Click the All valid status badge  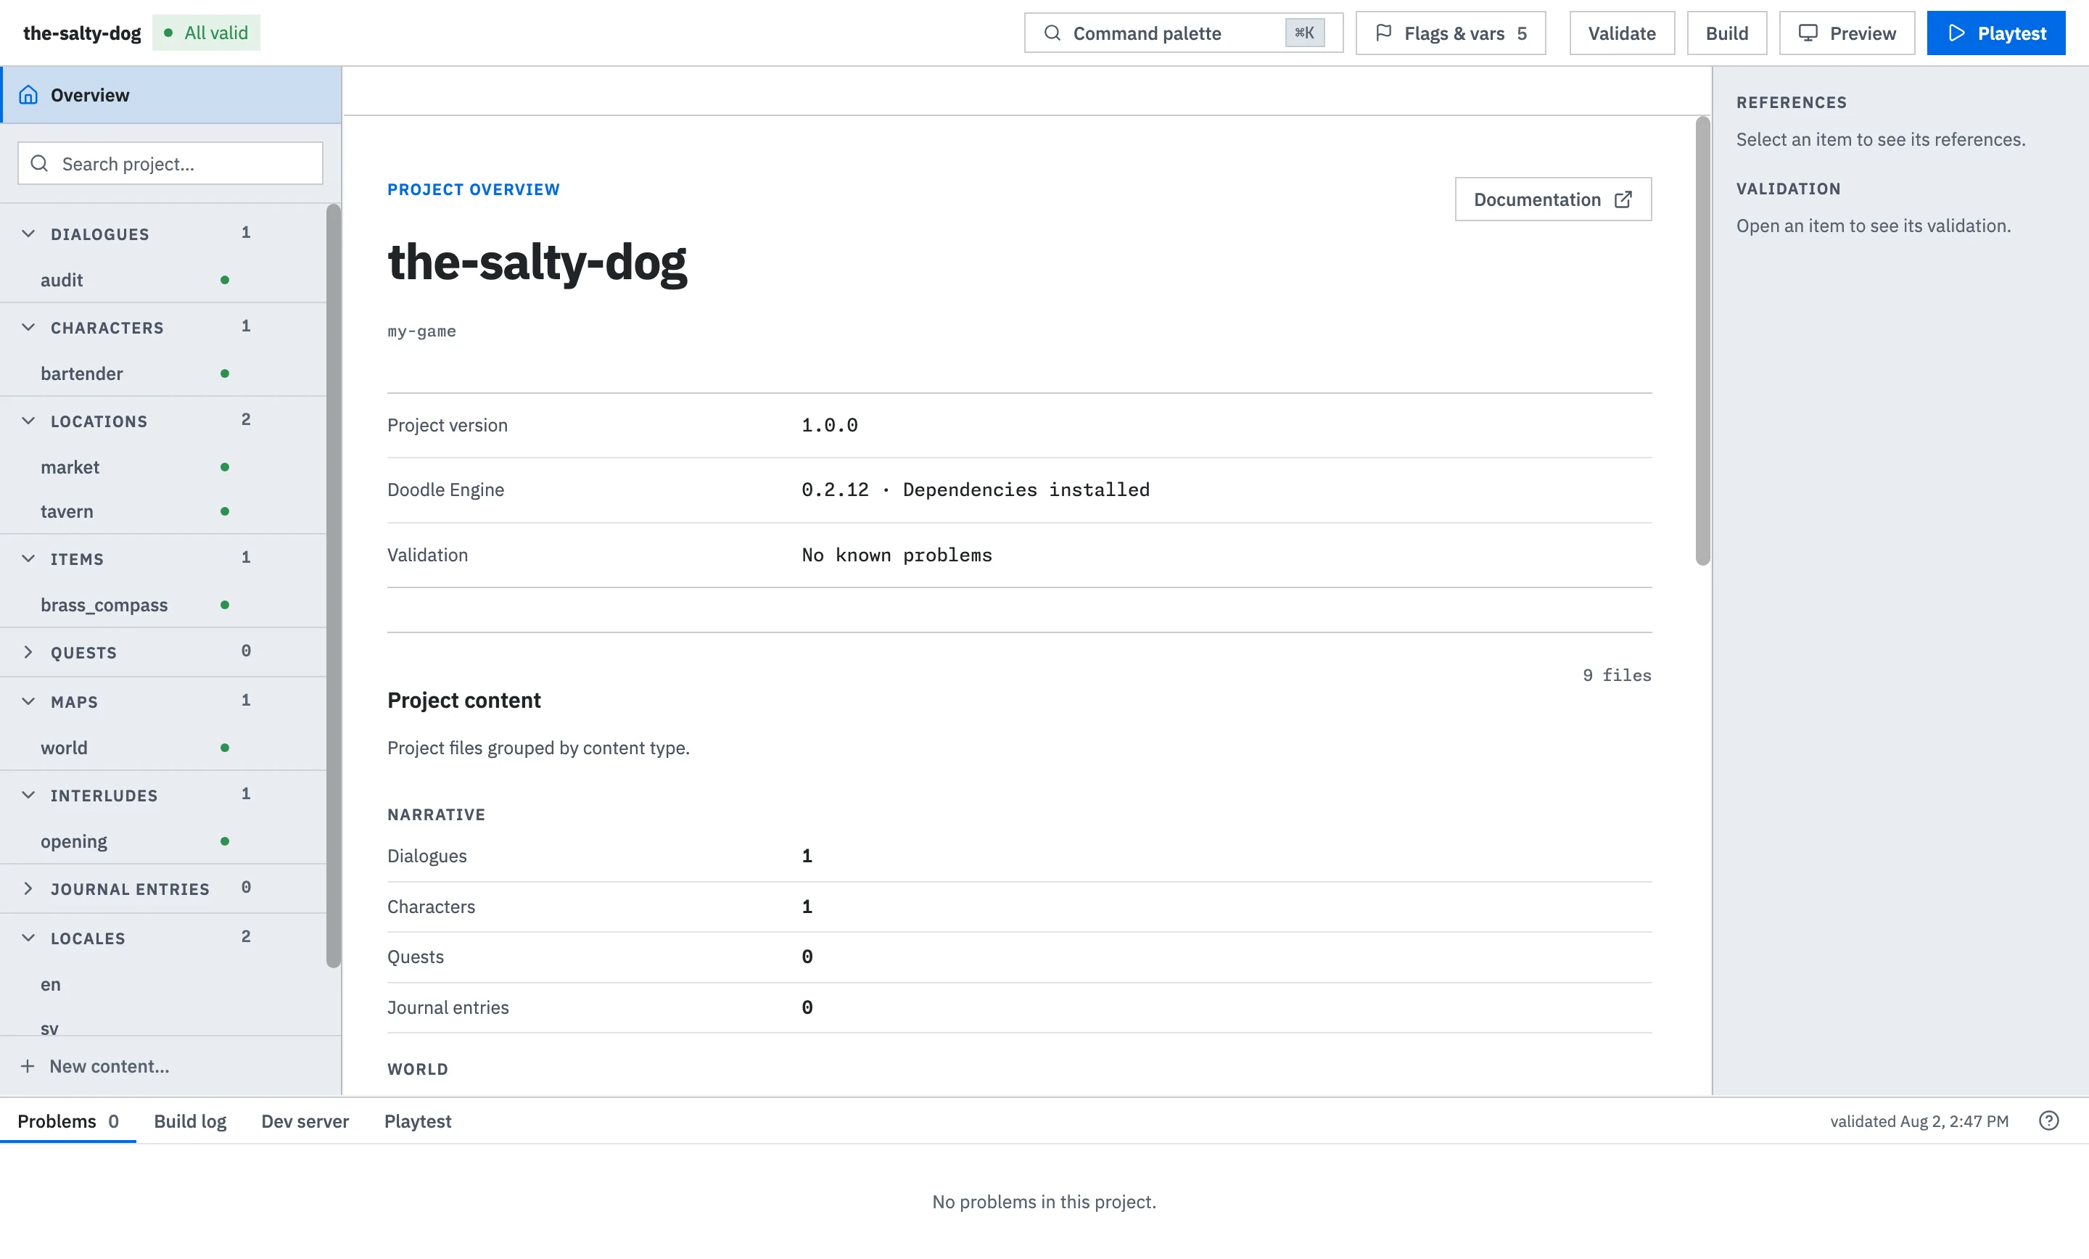pyautogui.click(x=206, y=33)
